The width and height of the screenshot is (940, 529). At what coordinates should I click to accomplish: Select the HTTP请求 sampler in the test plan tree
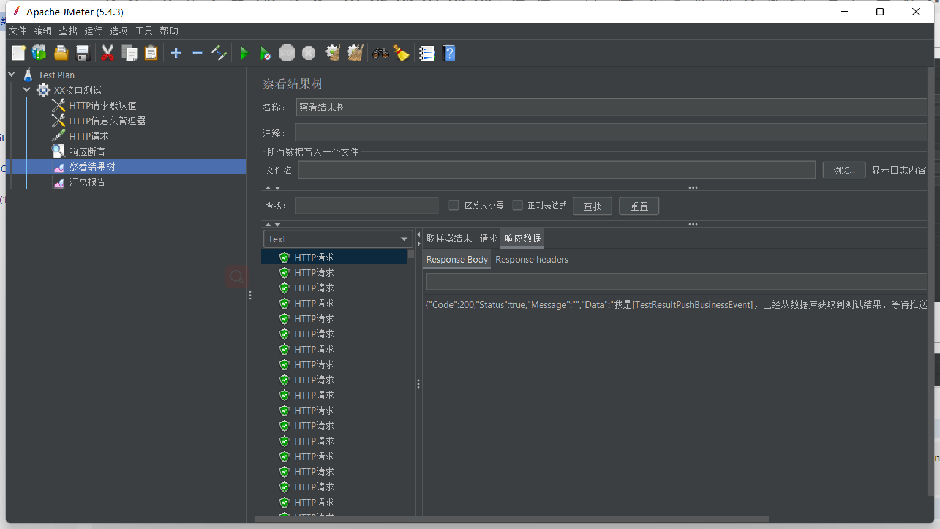point(89,136)
